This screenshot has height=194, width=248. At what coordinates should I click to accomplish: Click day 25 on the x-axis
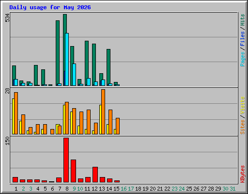click(x=189, y=189)
